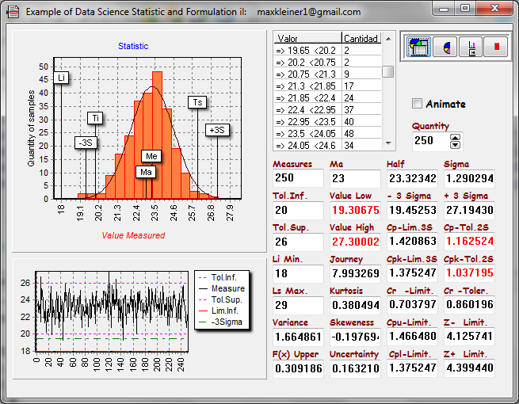
Task: Enable the Animate checkbox
Action: point(418,104)
